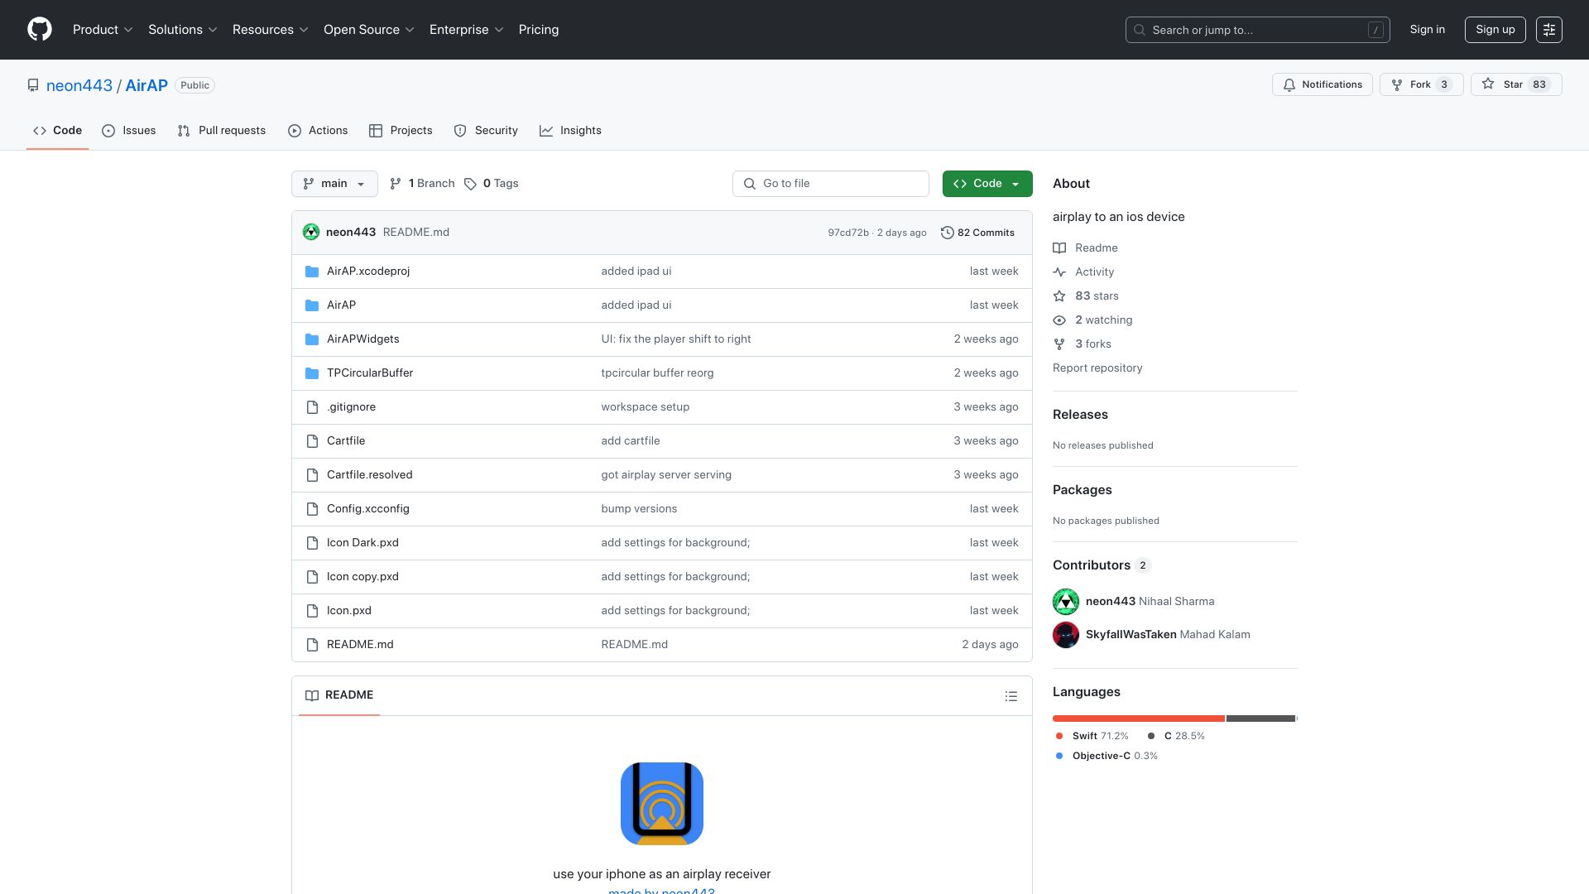Open the Insights tab
This screenshot has height=894, width=1589.
point(570,131)
